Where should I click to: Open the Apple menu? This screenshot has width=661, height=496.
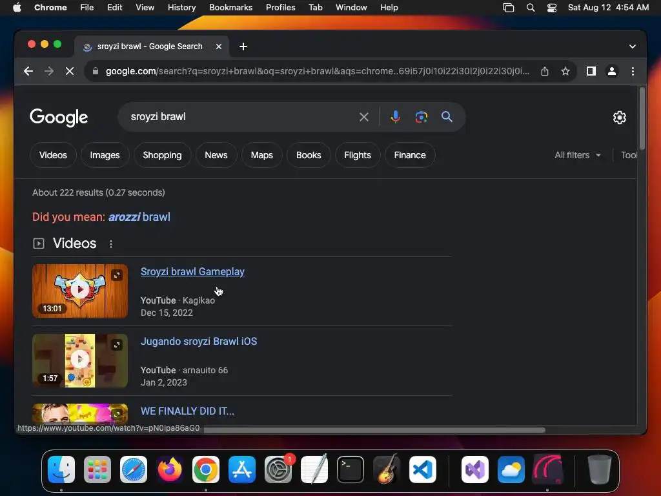point(17,8)
